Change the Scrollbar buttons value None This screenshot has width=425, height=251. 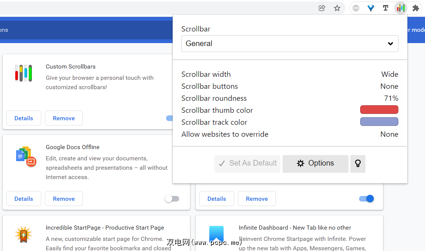pyautogui.click(x=389, y=86)
